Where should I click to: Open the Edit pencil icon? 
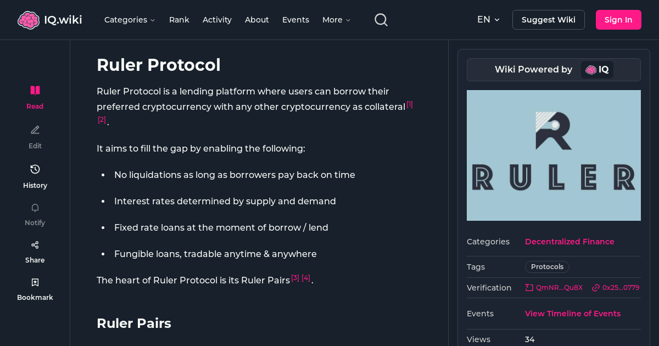point(35,130)
